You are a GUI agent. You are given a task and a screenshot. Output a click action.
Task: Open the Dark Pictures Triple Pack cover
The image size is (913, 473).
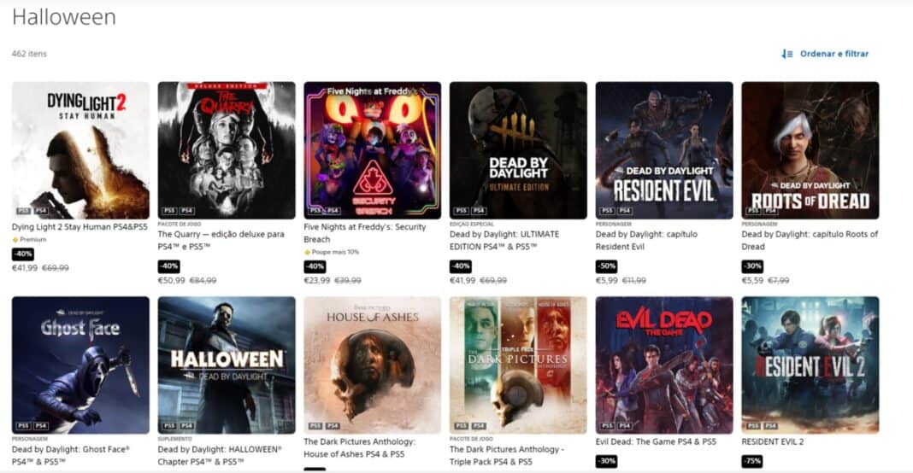click(518, 365)
